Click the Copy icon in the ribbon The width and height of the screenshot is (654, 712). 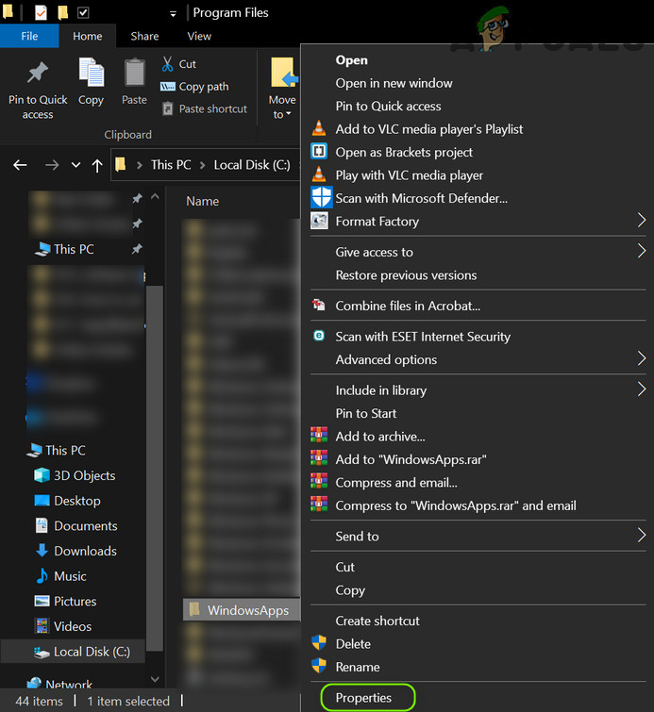coord(92,74)
